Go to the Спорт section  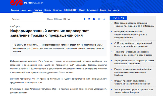click(x=82, y=10)
